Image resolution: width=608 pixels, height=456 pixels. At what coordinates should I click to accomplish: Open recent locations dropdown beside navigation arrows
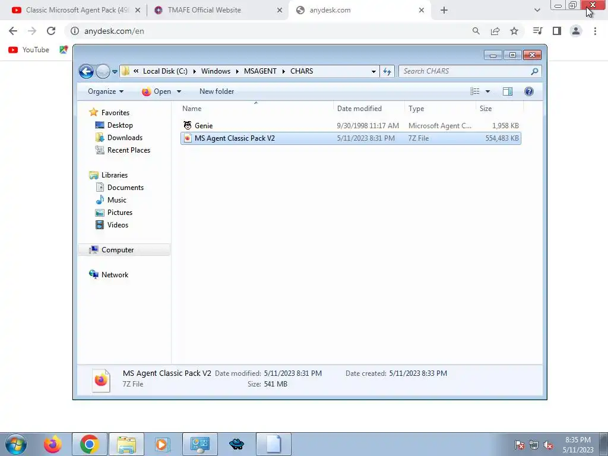click(x=115, y=72)
